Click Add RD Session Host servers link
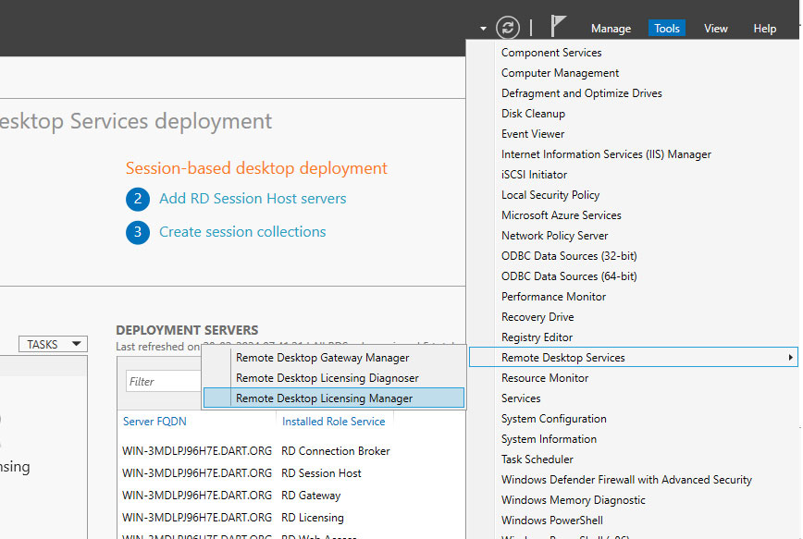This screenshot has height=539, width=803. [x=253, y=199]
